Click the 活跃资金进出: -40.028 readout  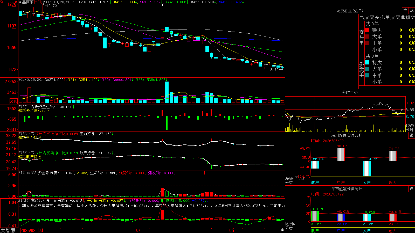click(x=52, y=107)
